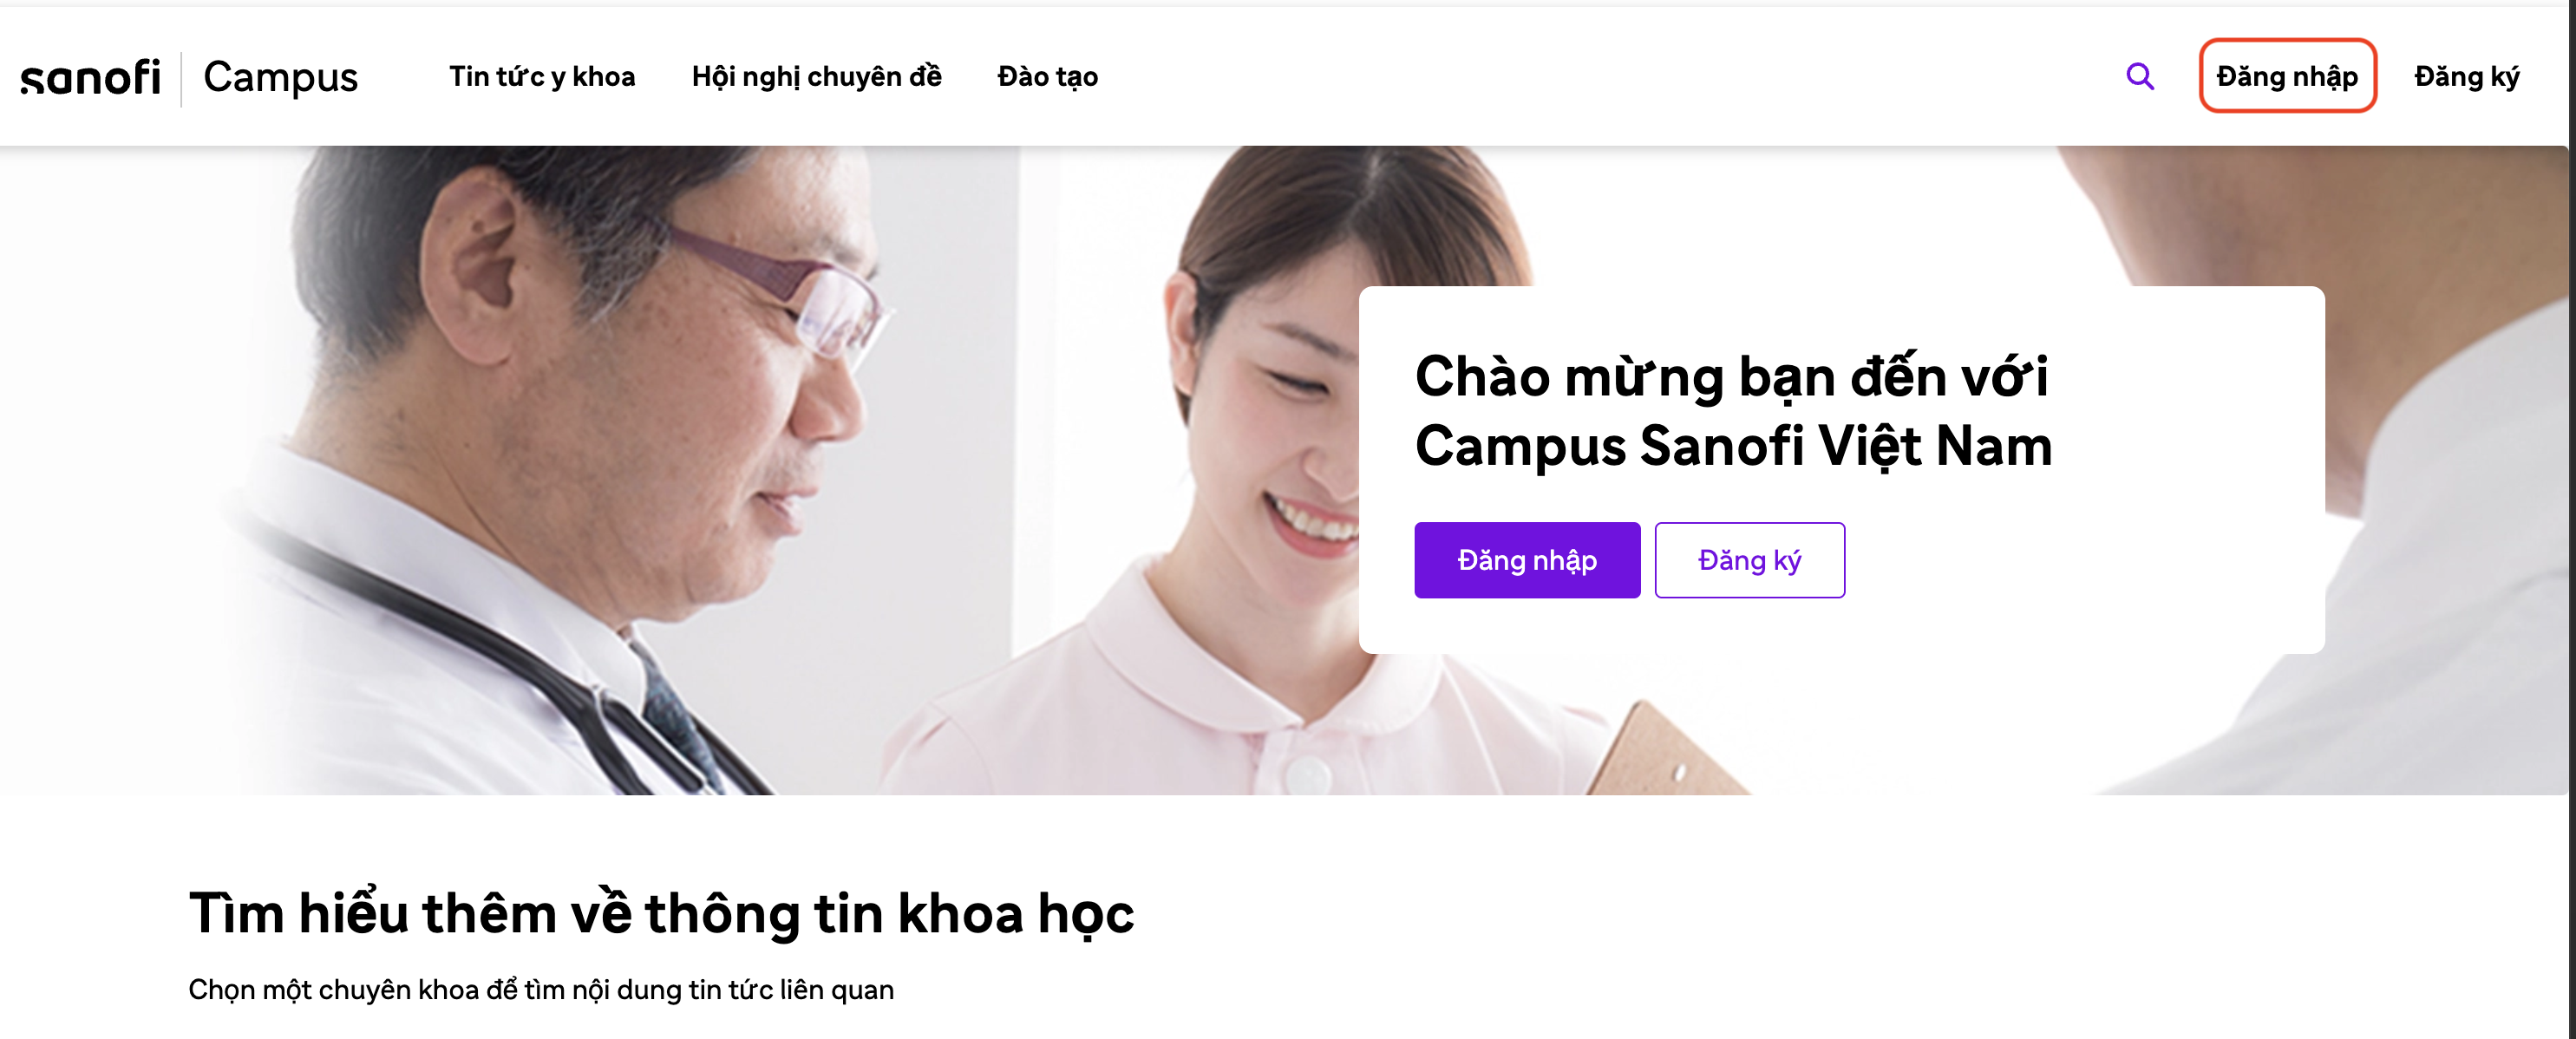The height and width of the screenshot is (1039, 2576).
Task: Click the Chọn một chuyên khoa subtitle text
Action: (541, 990)
